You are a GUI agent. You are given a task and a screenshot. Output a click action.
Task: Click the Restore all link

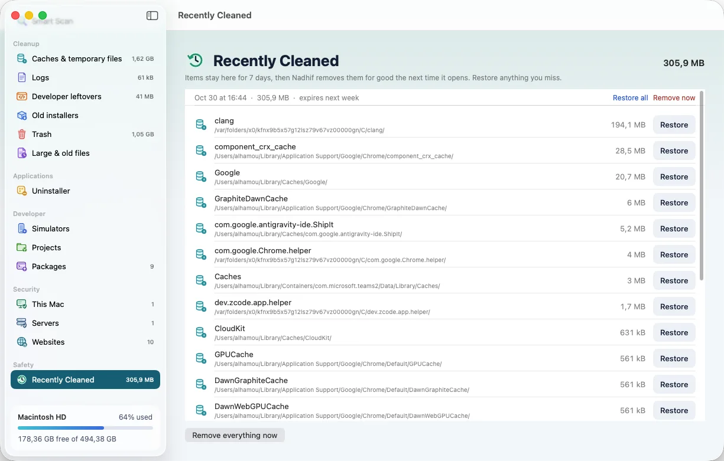pyautogui.click(x=630, y=98)
